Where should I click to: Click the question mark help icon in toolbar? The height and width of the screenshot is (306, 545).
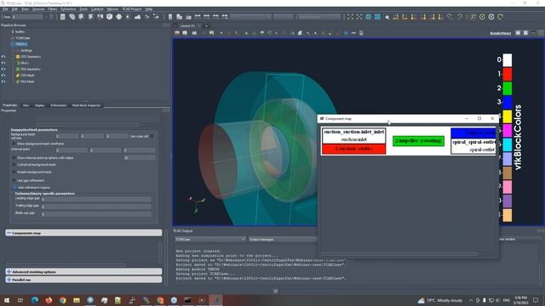coord(460,17)
